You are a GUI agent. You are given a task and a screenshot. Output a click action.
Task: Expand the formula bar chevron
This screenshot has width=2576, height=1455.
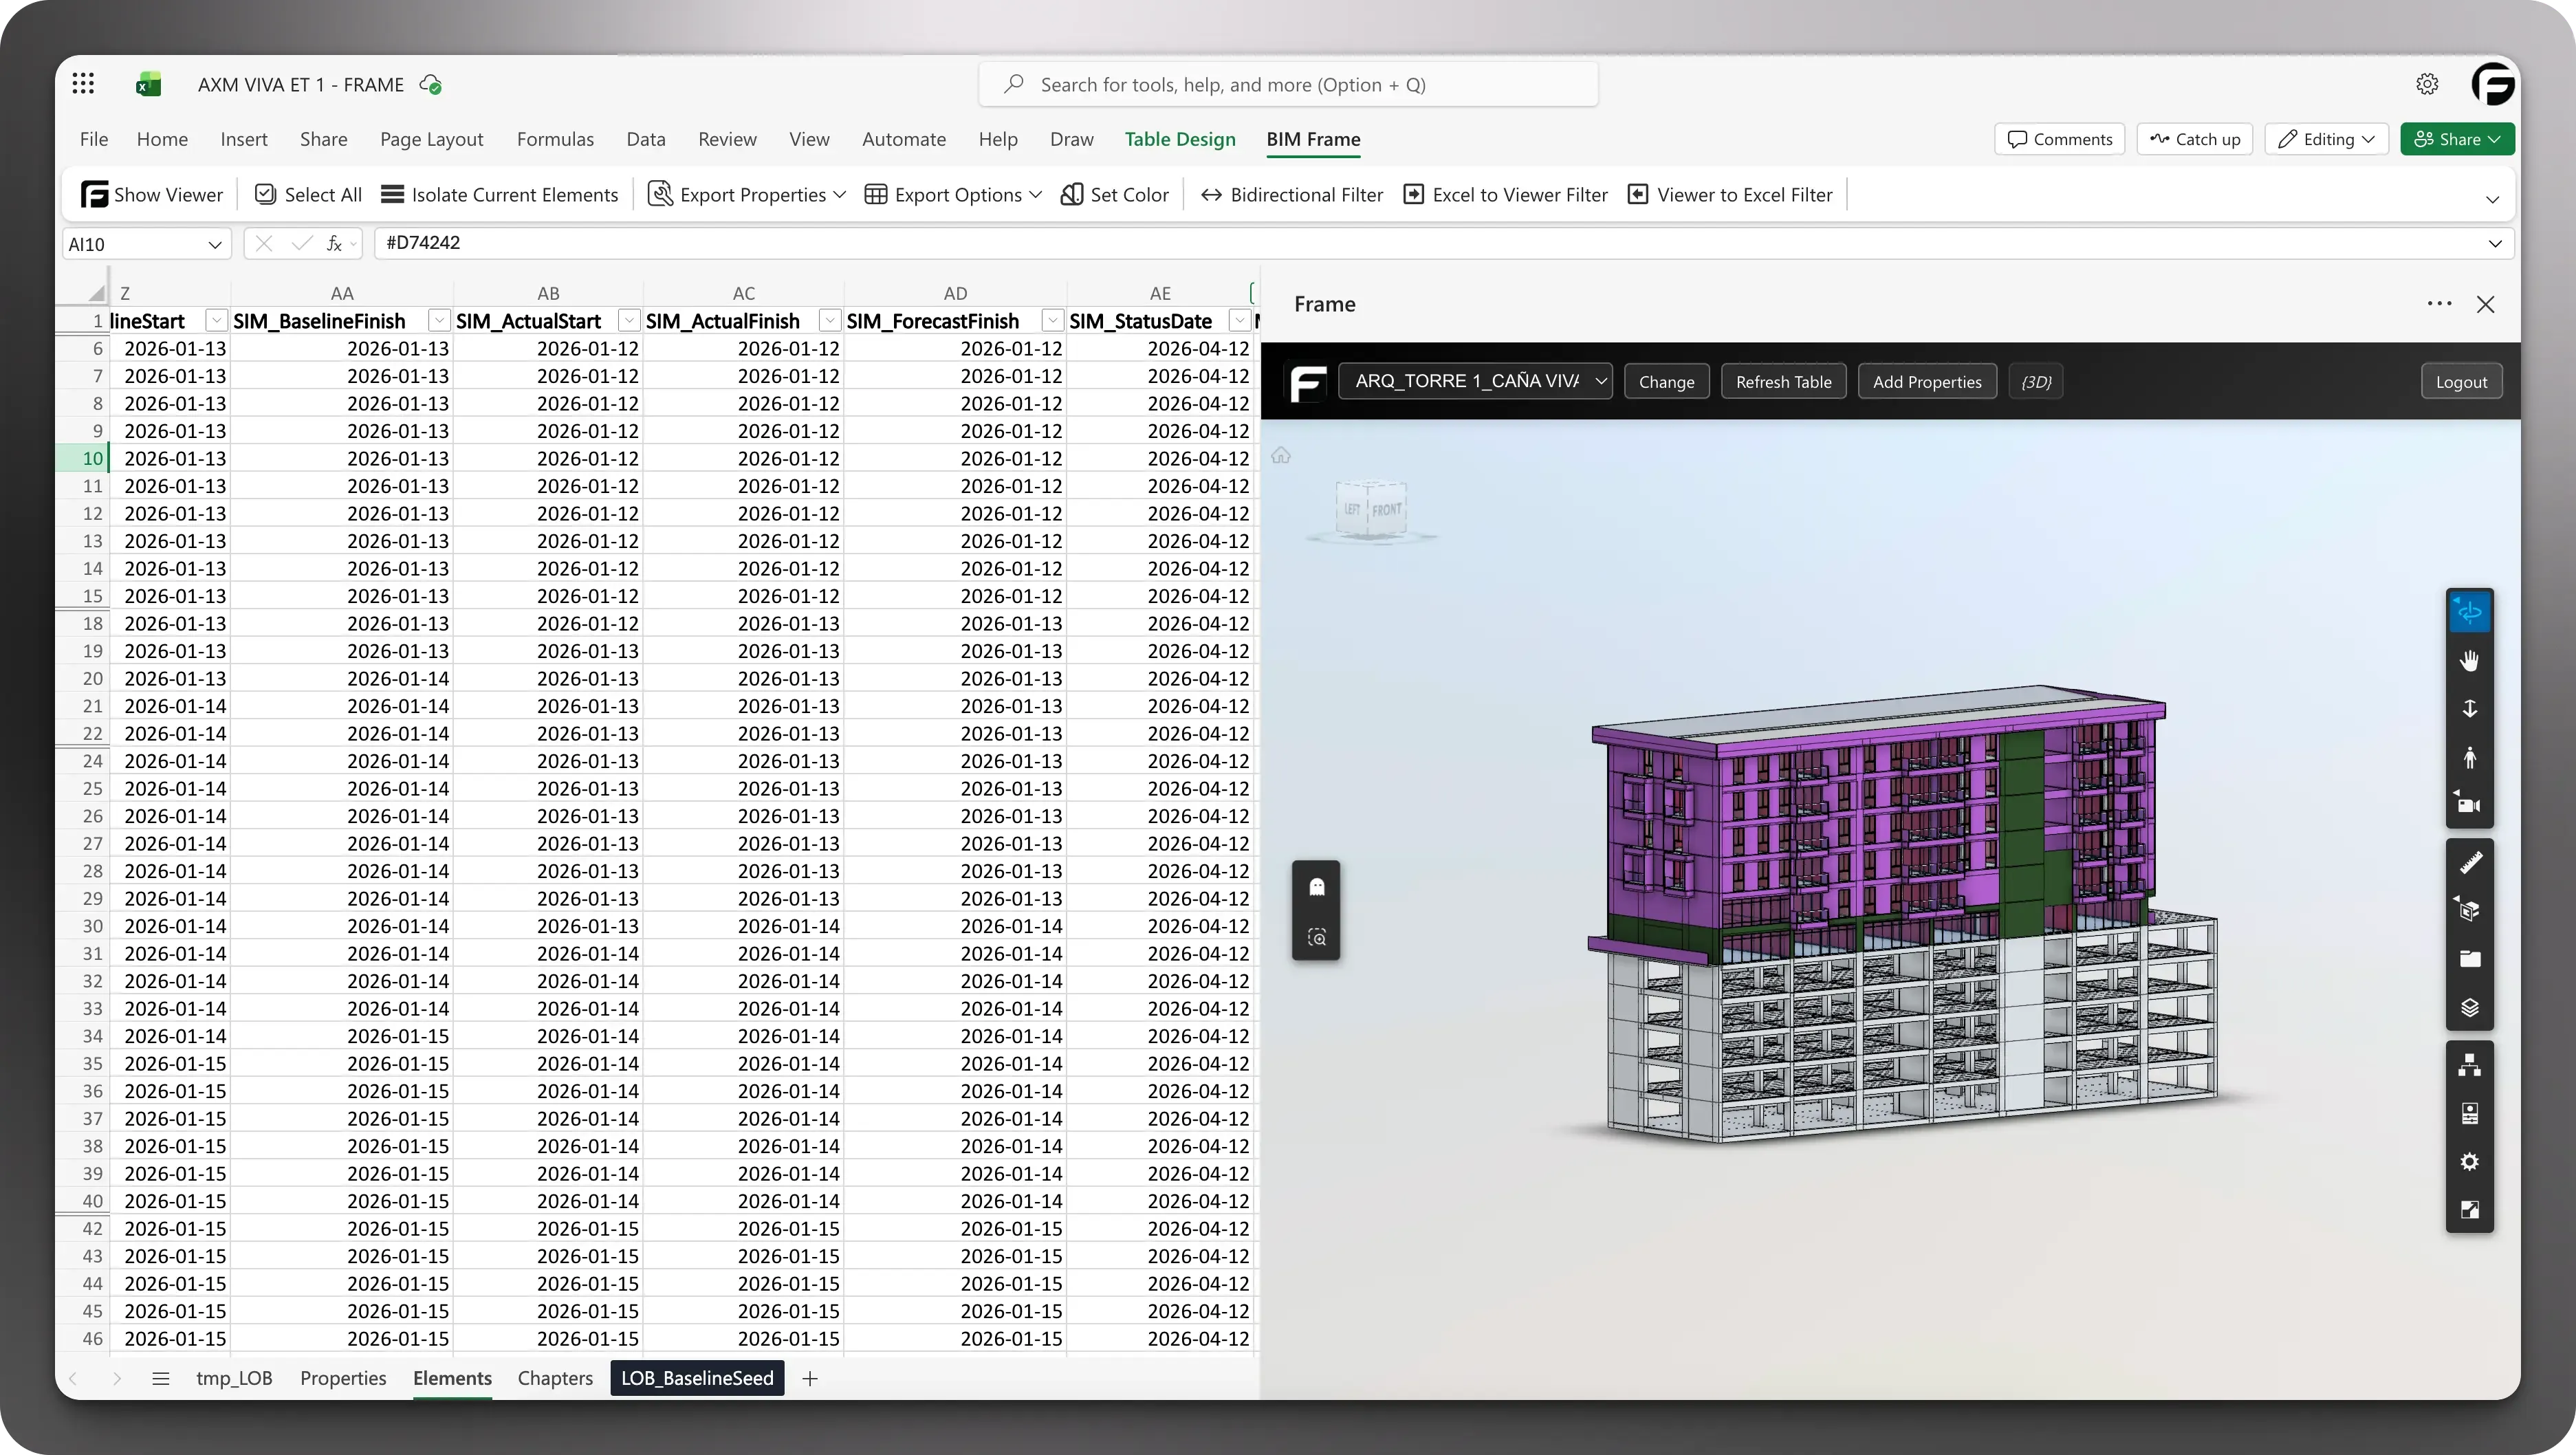[2494, 243]
